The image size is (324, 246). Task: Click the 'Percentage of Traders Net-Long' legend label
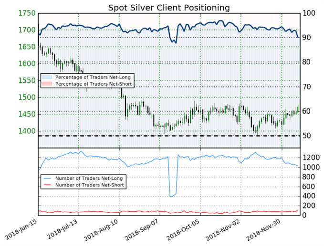tap(93, 77)
